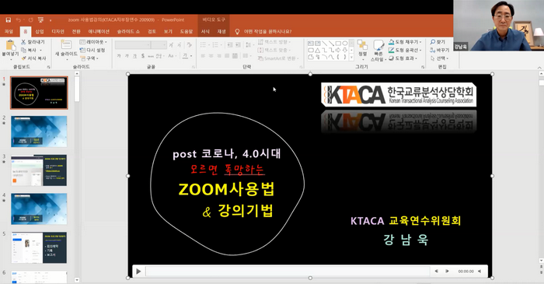The height and width of the screenshot is (284, 544).
Task: Switch to the Design (디자인) ribbon tab
Action: pos(58,31)
